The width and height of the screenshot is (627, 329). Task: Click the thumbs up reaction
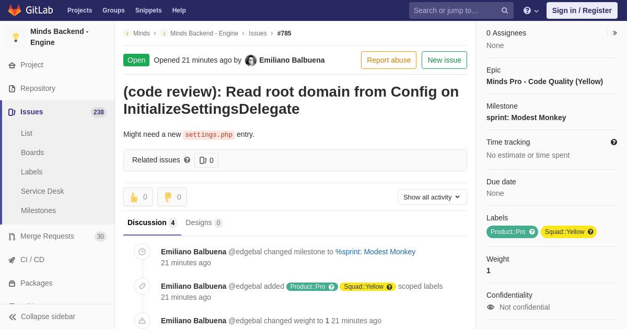(138, 197)
